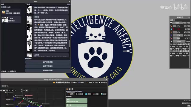Click 测试运行 test run play button
The image size is (191, 107).
tap(103, 83)
